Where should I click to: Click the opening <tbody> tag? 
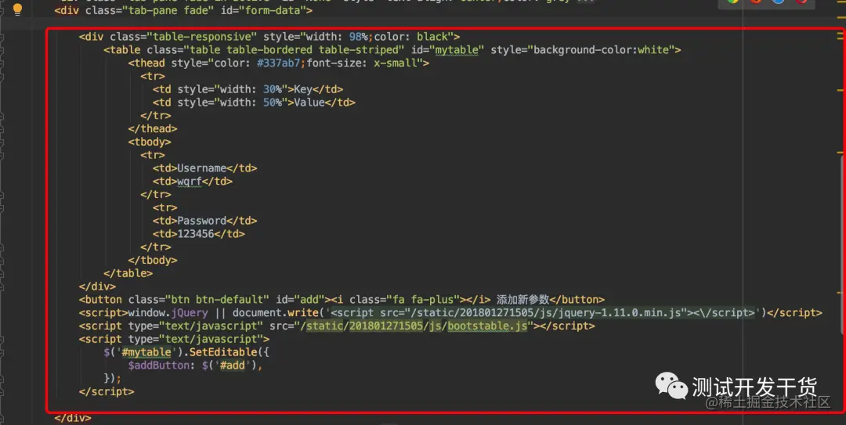(x=150, y=142)
